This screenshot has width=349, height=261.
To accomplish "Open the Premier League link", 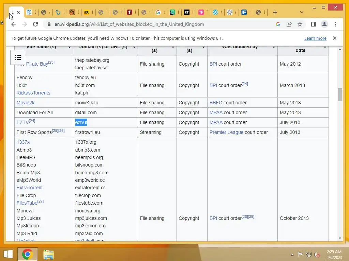I will pyautogui.click(x=226, y=132).
